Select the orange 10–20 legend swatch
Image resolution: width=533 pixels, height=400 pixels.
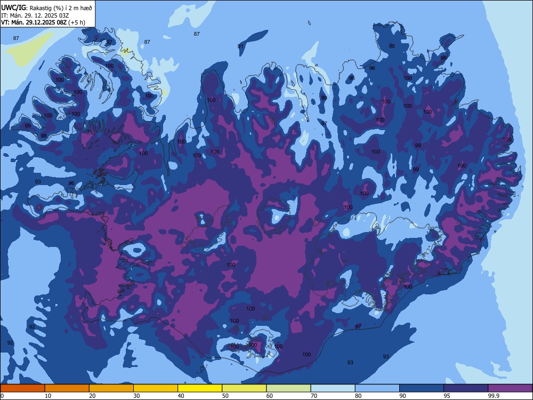pos(67,388)
